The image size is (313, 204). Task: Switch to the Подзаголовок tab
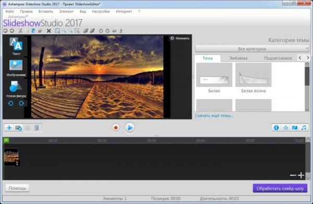278,58
